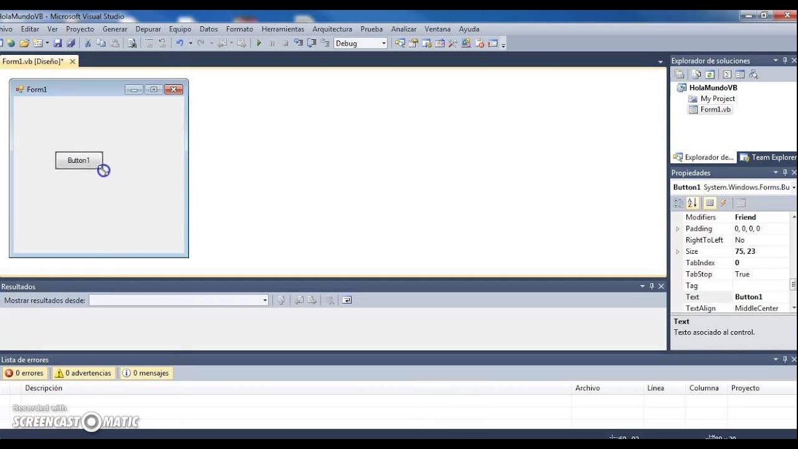Click Properties icon in Solution Explorer toolbar
The height and width of the screenshot is (449, 798).
680,74
